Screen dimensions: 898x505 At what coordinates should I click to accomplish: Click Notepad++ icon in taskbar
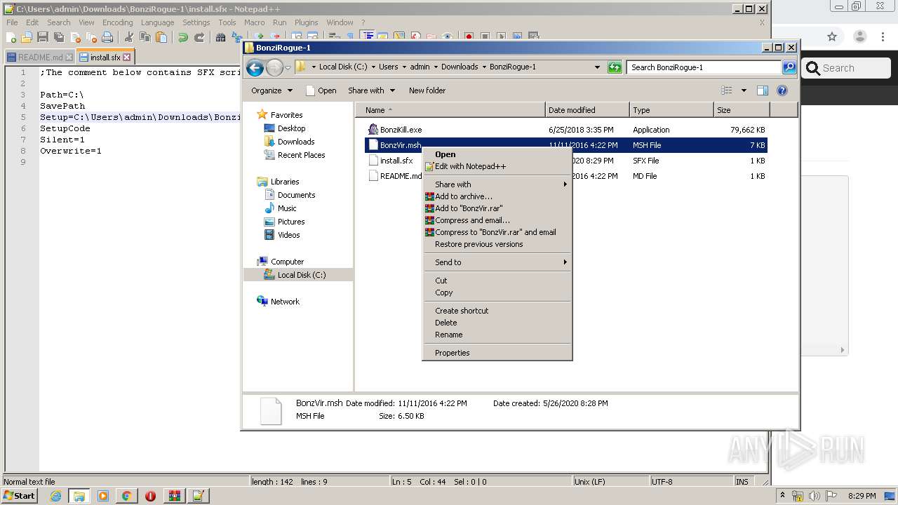click(198, 496)
